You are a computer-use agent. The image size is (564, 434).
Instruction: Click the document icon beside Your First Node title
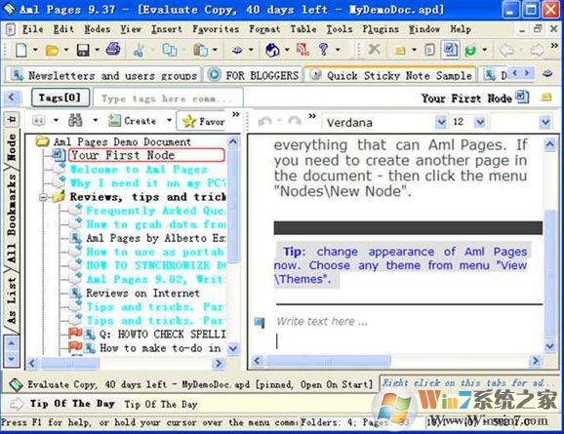point(522,97)
